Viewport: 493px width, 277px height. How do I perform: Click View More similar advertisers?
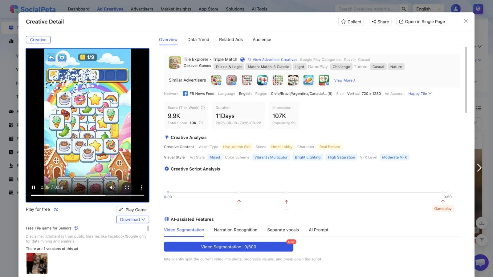[x=345, y=80]
